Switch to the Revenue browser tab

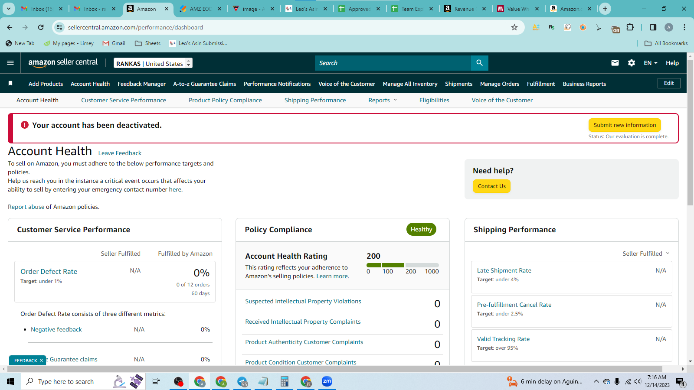point(464,9)
